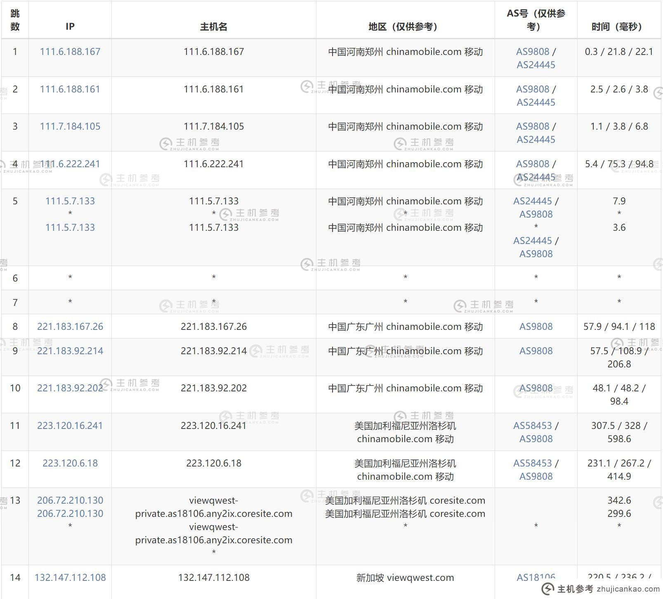
Task: Open IP link 223.120.16.241 in IP column
Action: 70,426
